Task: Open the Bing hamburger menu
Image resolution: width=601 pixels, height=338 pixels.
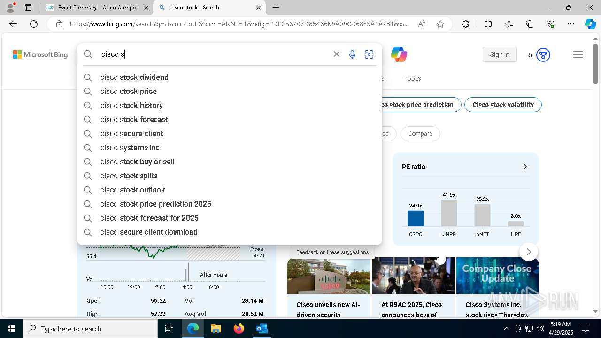Action: (x=578, y=55)
